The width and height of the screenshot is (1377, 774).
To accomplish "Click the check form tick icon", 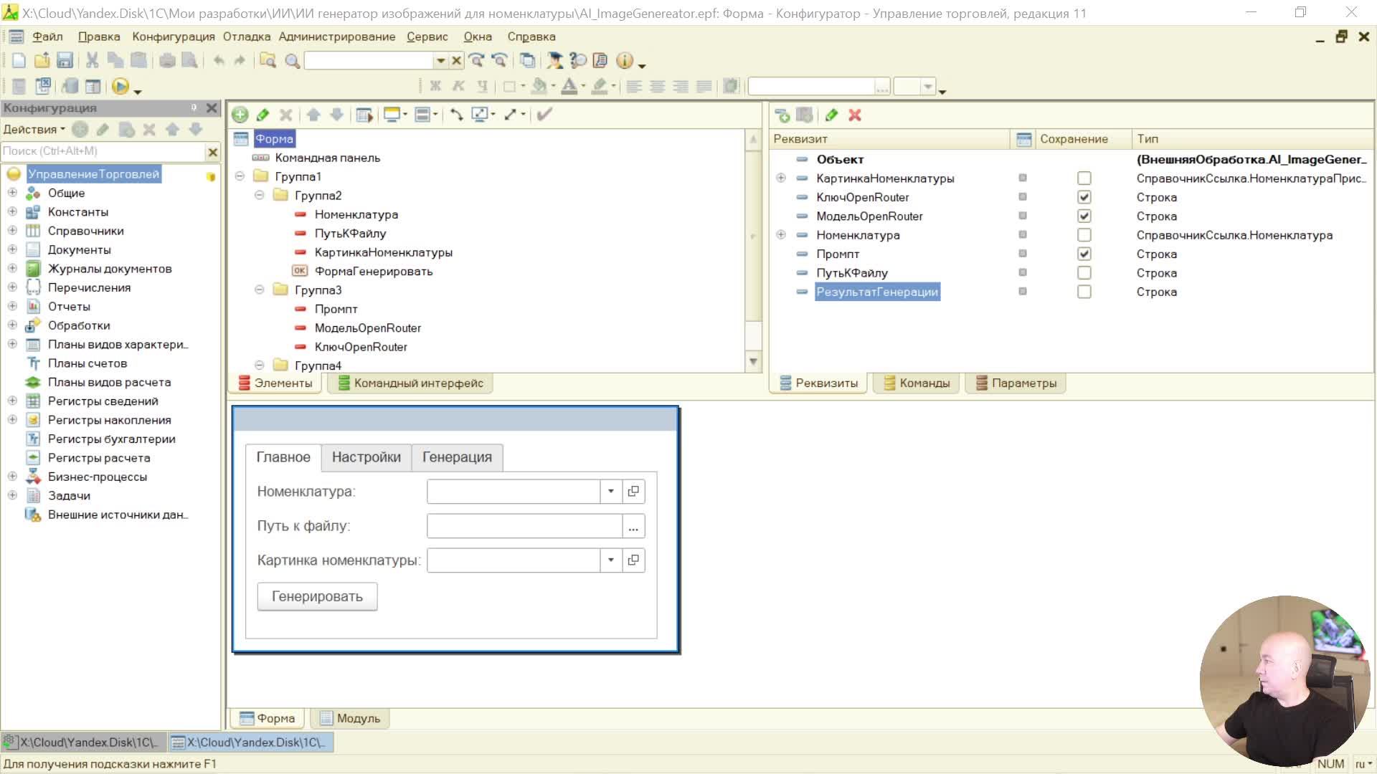I will tap(544, 115).
